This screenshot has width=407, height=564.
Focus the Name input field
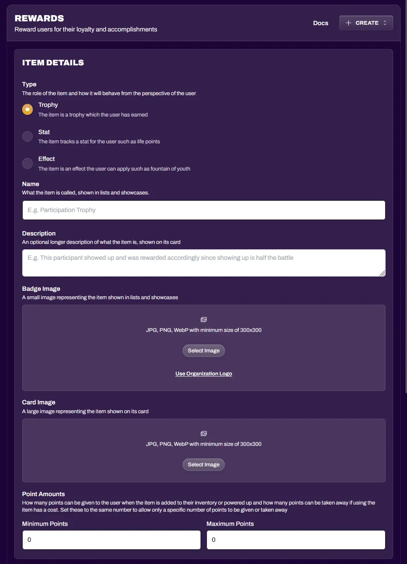pyautogui.click(x=203, y=210)
